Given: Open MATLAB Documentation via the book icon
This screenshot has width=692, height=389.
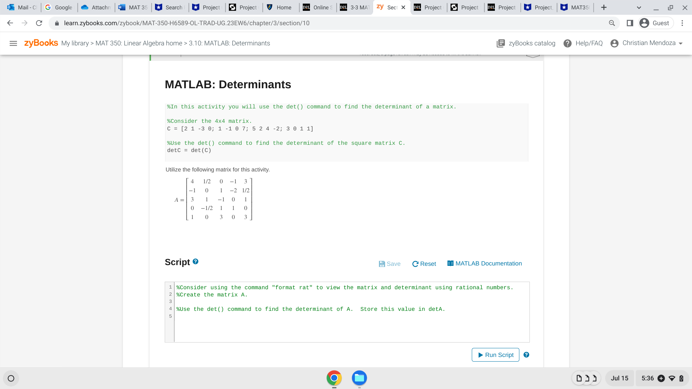Looking at the screenshot, I should point(450,263).
